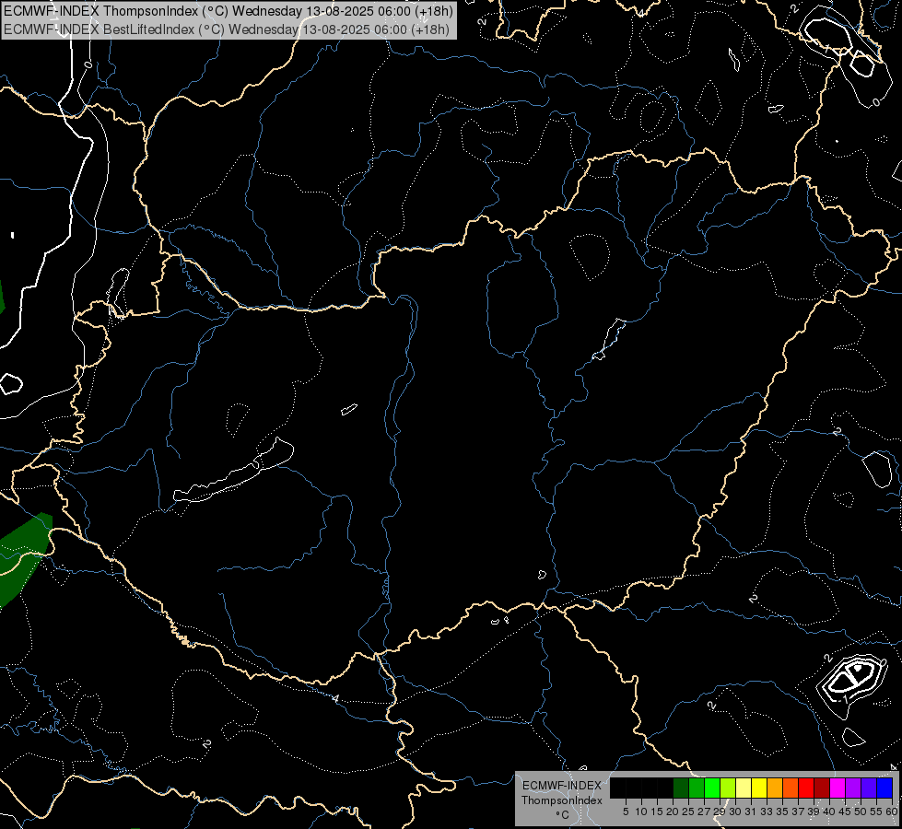Select the medium green 25-27 legend swatch
Image resolution: width=902 pixels, height=829 pixels.
(x=697, y=788)
